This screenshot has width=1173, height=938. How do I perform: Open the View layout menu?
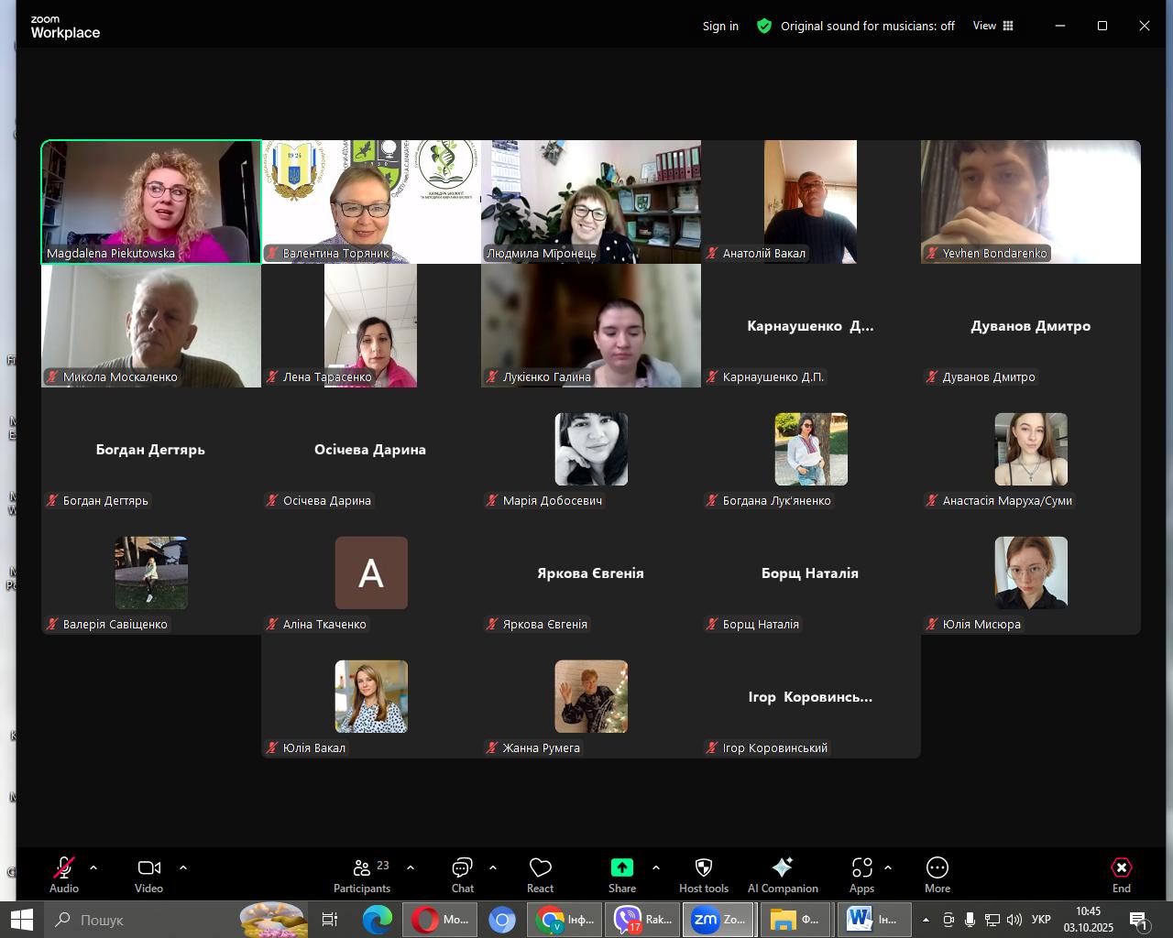coord(993,26)
